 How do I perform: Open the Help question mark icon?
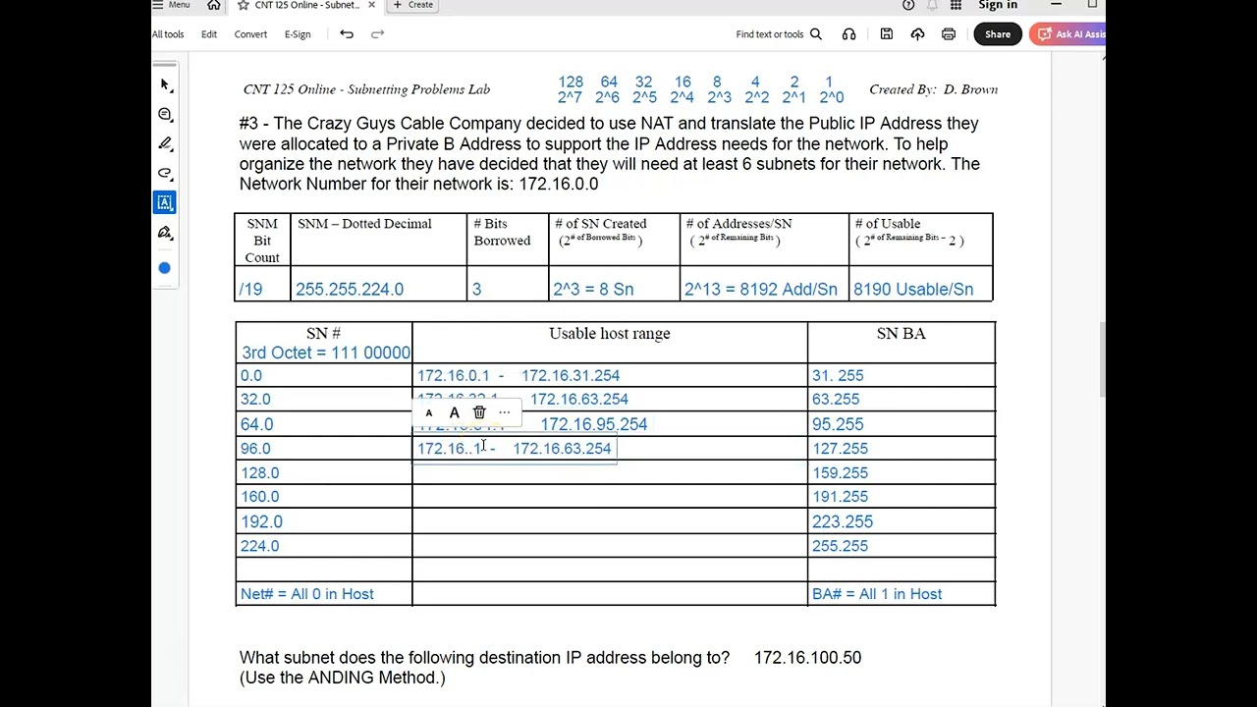pos(908,5)
